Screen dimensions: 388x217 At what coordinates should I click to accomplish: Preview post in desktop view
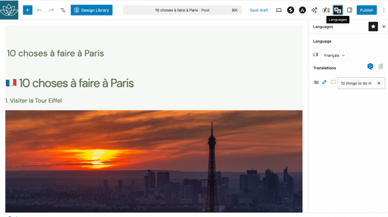[279, 10]
